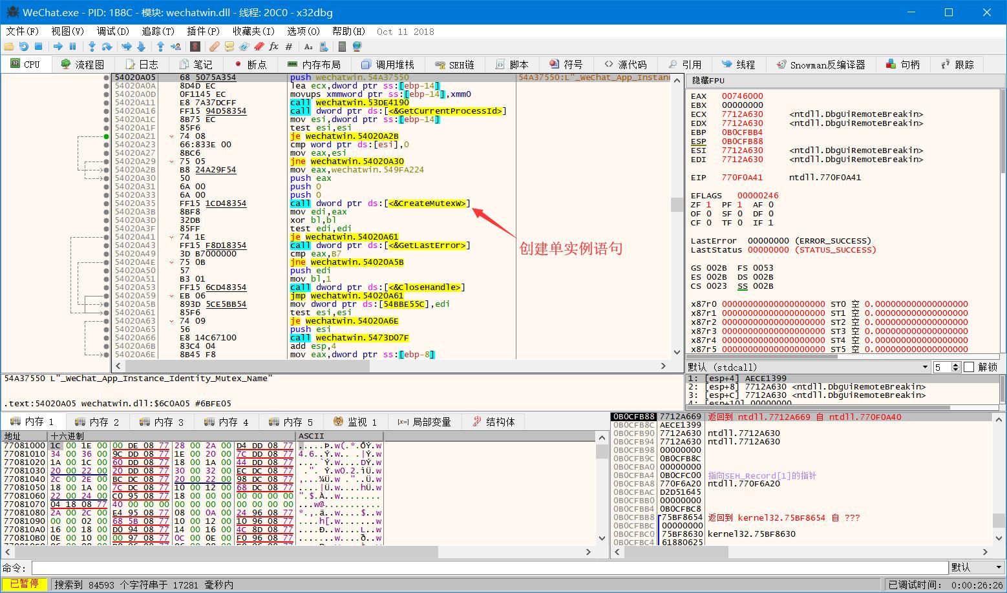This screenshot has height=593, width=1007.
Task: Switch to the 内存布局 tab
Action: point(313,65)
